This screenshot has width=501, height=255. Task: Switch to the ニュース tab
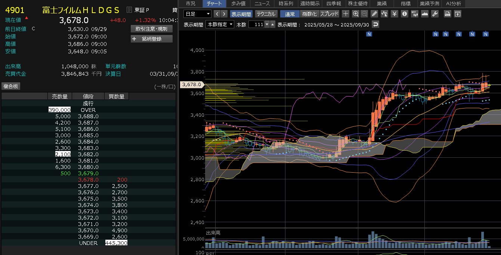pos(262,4)
